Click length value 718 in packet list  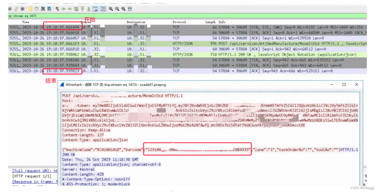point(214,54)
